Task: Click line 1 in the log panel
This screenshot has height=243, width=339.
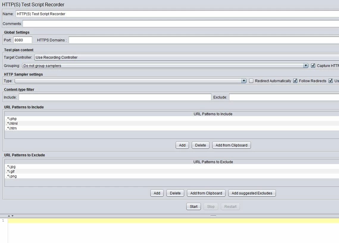Action: pyautogui.click(x=174, y=220)
